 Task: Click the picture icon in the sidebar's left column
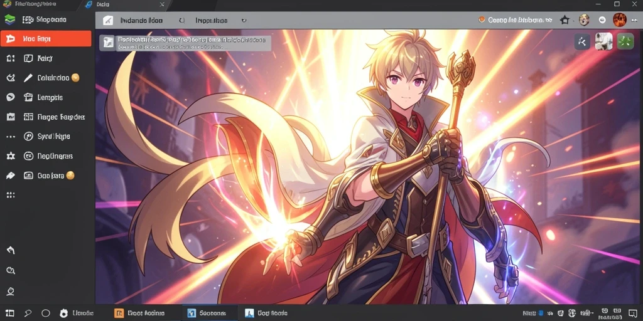click(10, 117)
